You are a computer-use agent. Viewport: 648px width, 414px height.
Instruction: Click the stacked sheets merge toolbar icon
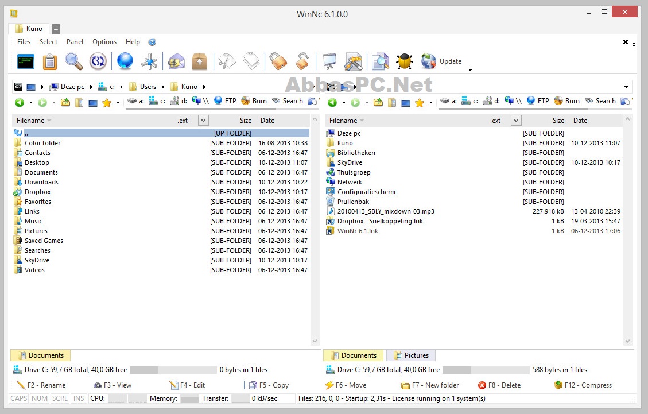click(x=251, y=61)
